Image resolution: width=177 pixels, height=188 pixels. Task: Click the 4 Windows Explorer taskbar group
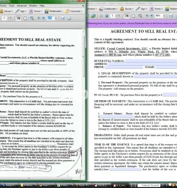pyautogui.click(x=28, y=185)
